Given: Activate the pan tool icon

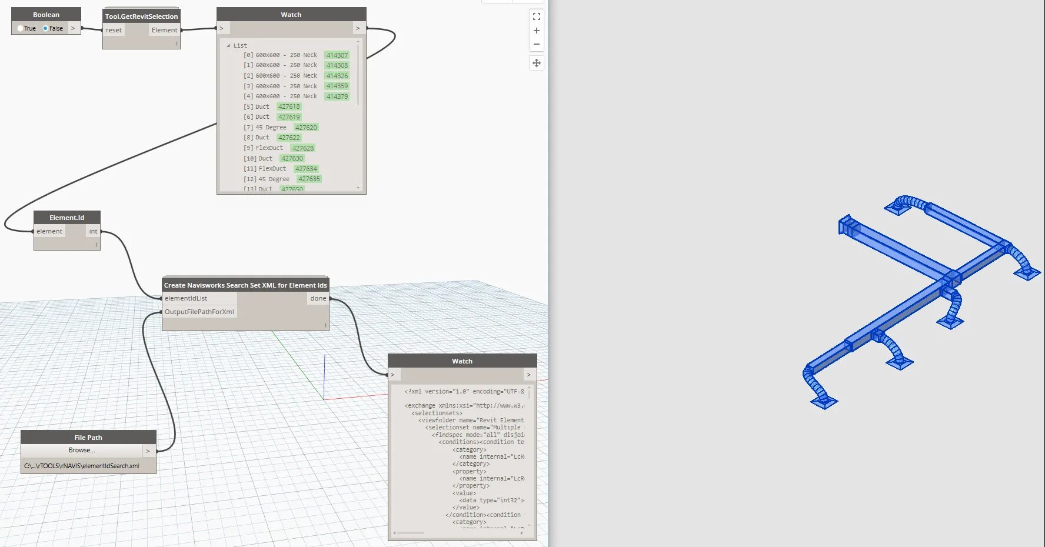Looking at the screenshot, I should 536,63.
